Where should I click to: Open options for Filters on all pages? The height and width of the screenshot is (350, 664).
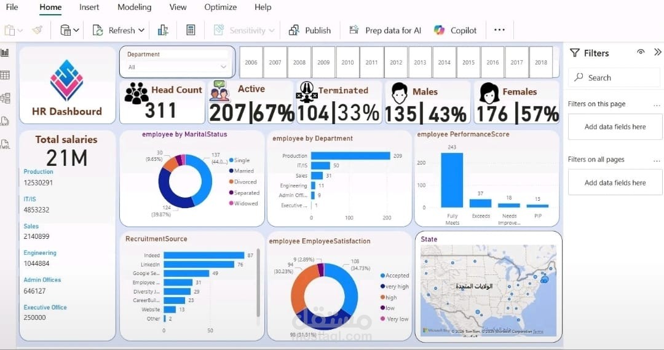click(x=657, y=161)
